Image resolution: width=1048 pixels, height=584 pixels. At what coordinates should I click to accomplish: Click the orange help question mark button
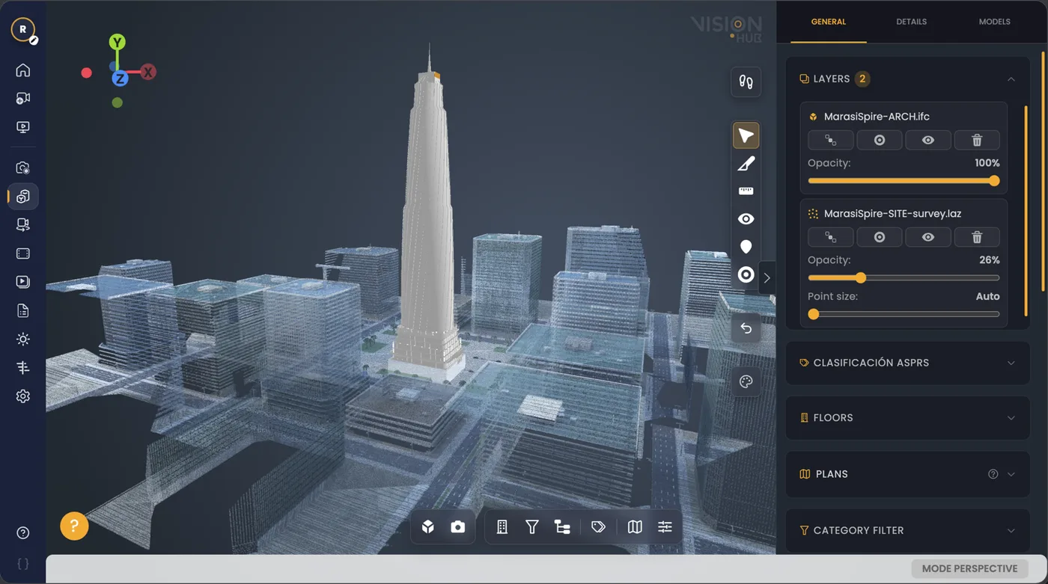click(x=74, y=526)
